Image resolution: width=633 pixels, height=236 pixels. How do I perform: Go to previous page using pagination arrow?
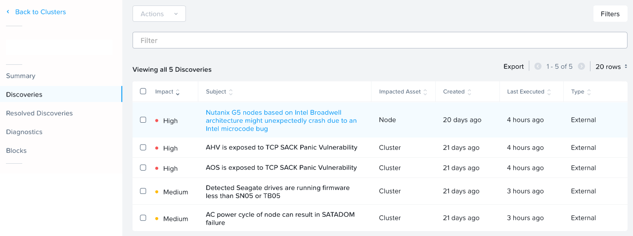538,66
